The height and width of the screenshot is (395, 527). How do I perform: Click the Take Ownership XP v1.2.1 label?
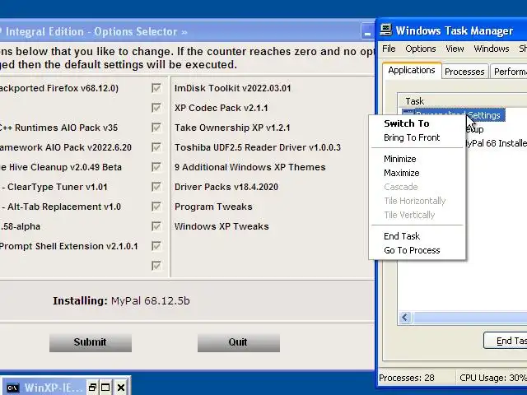(232, 128)
